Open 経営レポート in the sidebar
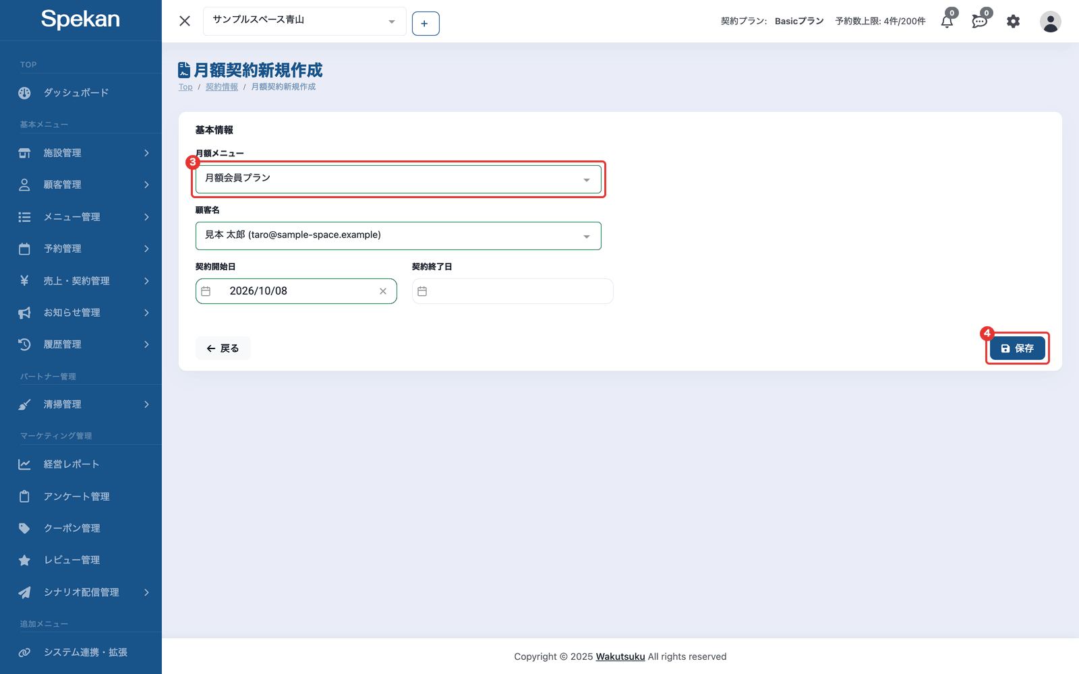This screenshot has width=1079, height=674. (x=81, y=464)
